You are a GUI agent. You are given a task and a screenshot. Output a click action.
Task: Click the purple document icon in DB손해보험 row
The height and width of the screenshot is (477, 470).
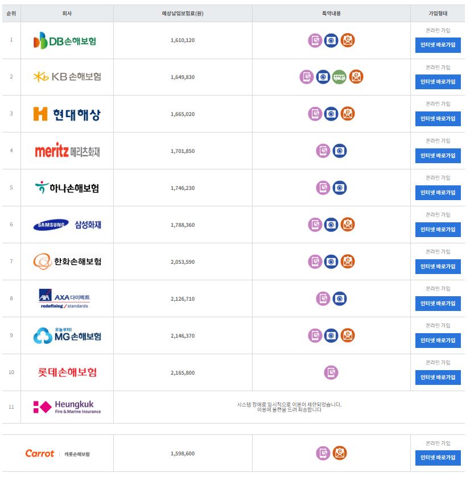[x=315, y=40]
